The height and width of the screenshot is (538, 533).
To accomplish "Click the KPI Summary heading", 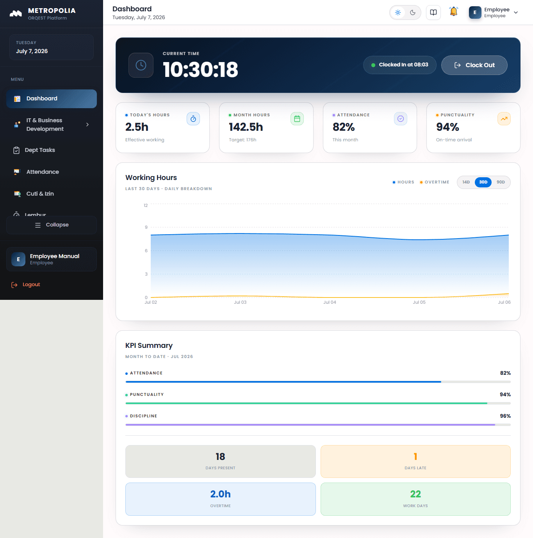I will coord(149,346).
